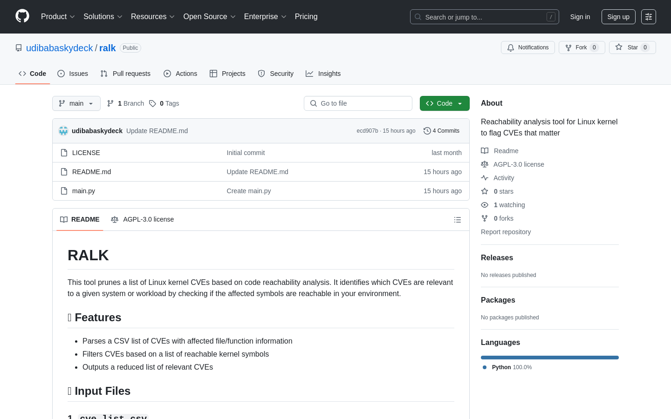Click the udibabaskydeck commit avatar
Viewport: 671px width, 419px height.
[63, 131]
